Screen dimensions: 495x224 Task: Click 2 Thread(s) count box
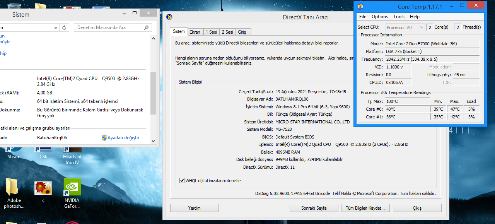(457, 27)
